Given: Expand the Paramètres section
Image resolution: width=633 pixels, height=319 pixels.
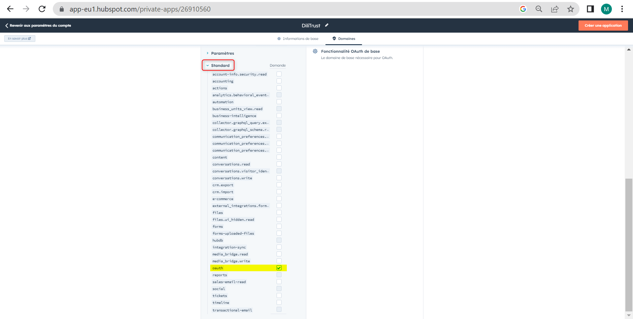Looking at the screenshot, I should [x=220, y=53].
